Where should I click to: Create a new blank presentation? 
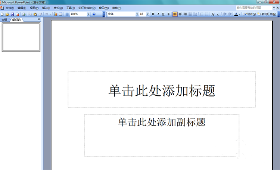pos(2,14)
